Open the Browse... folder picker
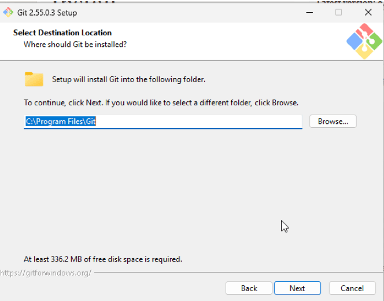Viewport: 384px width, 301px height. pyautogui.click(x=333, y=122)
